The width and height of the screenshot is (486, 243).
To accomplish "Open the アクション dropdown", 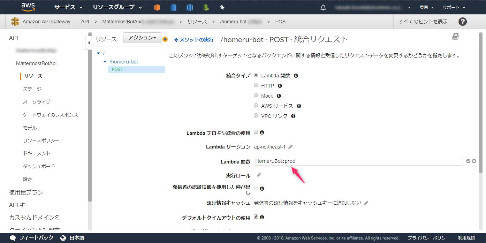I will click(x=142, y=38).
